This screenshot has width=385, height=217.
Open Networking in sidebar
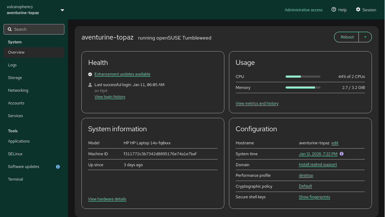tap(34, 90)
